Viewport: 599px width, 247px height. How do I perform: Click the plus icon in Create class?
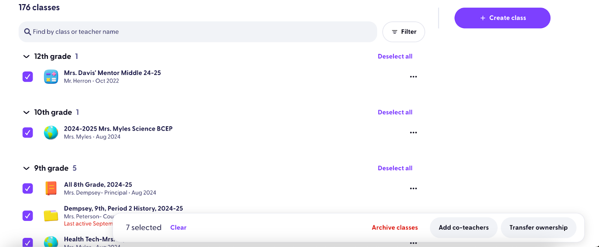pos(483,18)
